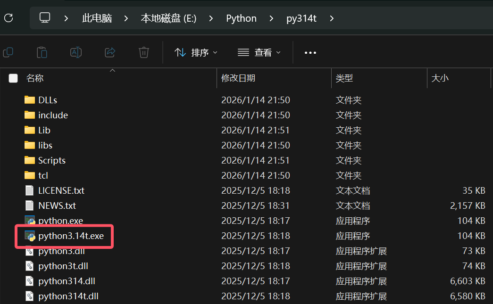Sort files by 大小 column header
Viewport: 493px width, 304px height.
440,78
